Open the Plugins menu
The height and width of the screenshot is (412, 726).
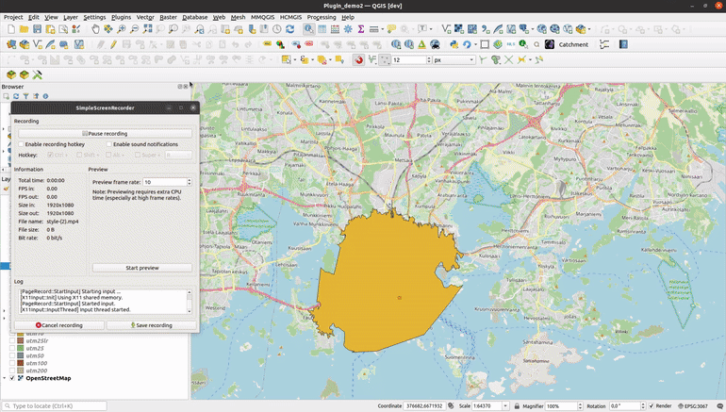(x=121, y=17)
